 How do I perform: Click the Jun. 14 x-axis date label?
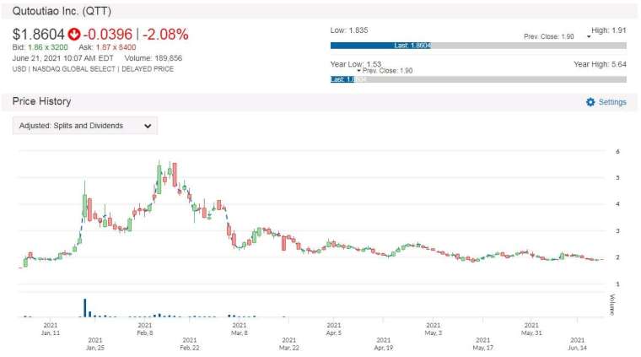click(x=577, y=343)
